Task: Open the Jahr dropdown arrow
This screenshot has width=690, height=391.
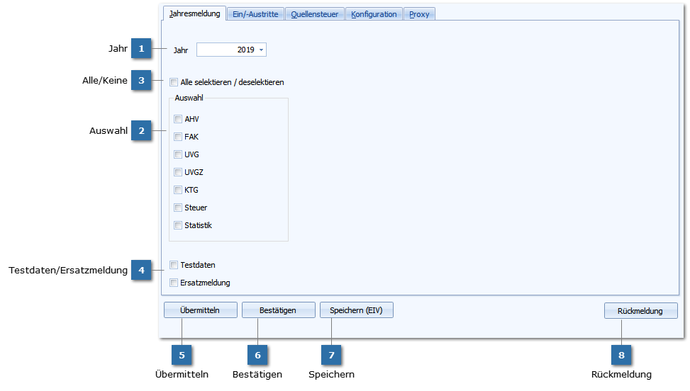Action: [x=262, y=50]
